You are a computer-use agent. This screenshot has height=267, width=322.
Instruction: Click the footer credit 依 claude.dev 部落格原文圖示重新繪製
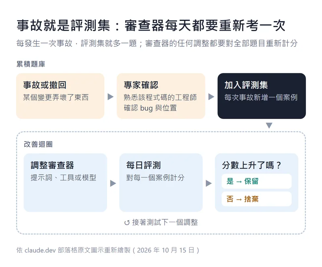click(x=108, y=250)
